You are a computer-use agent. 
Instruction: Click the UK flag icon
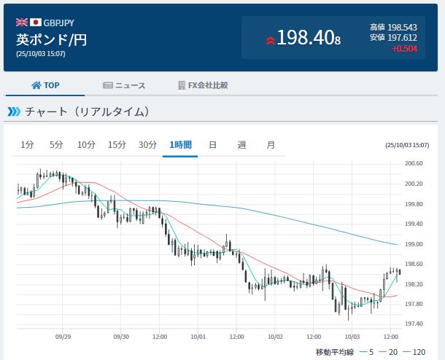21,23
